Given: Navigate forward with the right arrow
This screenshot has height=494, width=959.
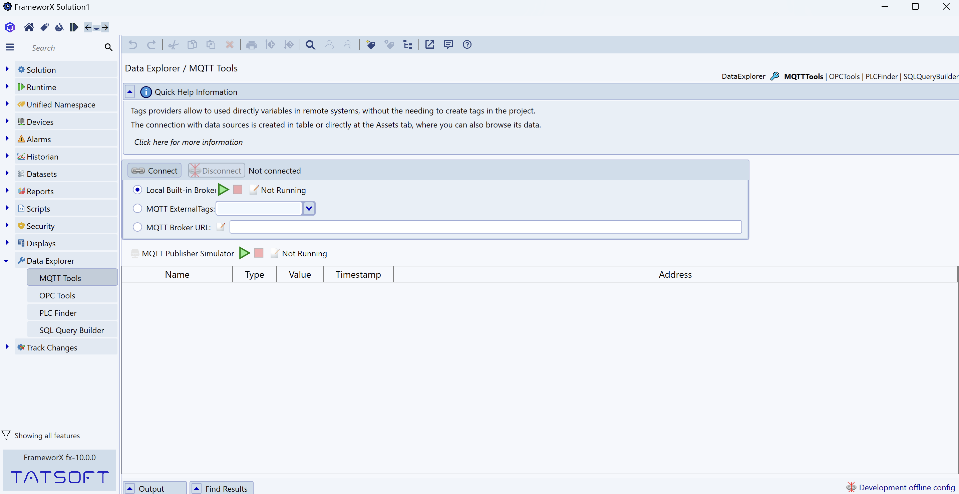Looking at the screenshot, I should coord(105,27).
